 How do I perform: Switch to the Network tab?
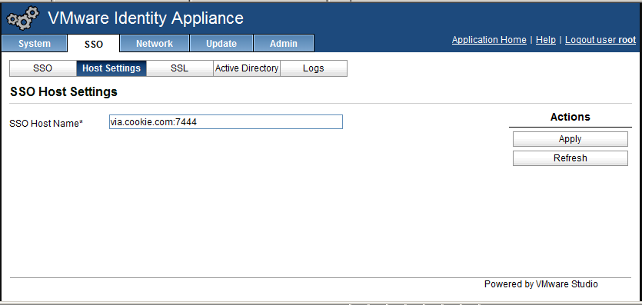[155, 43]
